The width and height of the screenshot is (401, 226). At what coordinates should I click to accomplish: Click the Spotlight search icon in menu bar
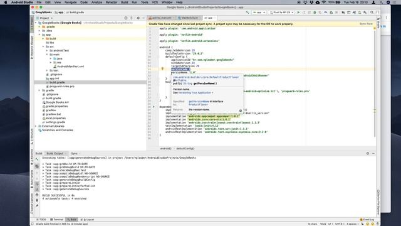pos(381,3)
